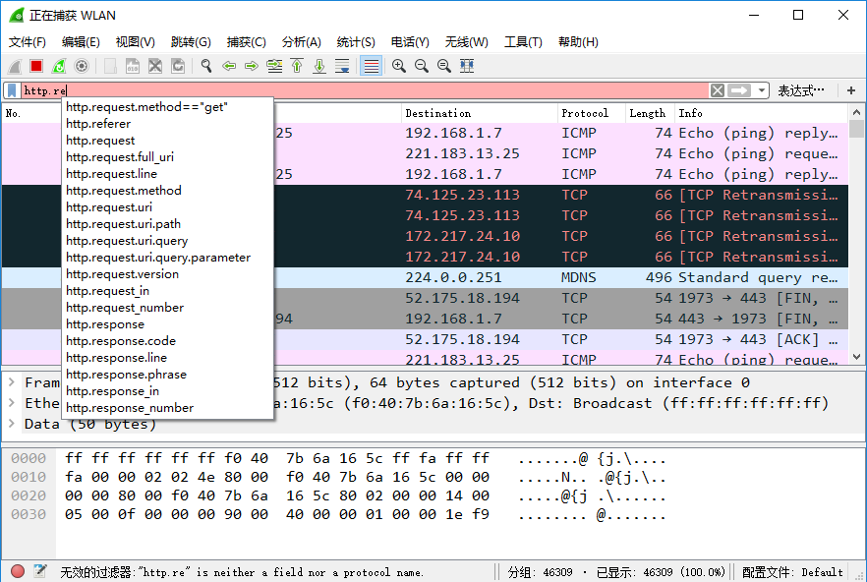Screen dimensions: 867x582
Task: Sort by the No. column header
Action: [x=31, y=113]
